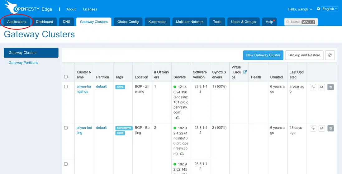The height and width of the screenshot is (174, 342).
Task: Select the Gateway Clusters tab
Action: (94, 22)
